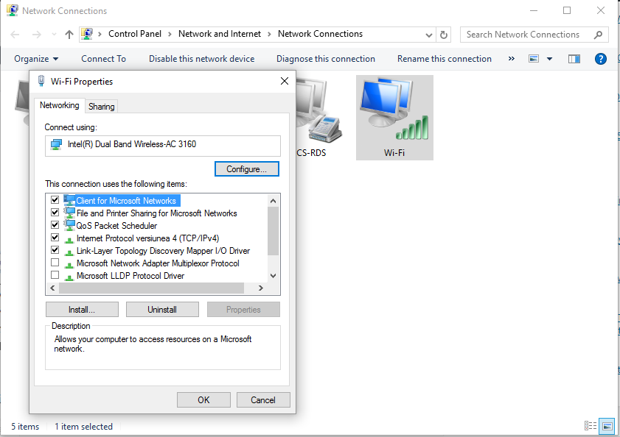Expand the address bar history dropdown
This screenshot has width=620, height=437.
pos(428,35)
